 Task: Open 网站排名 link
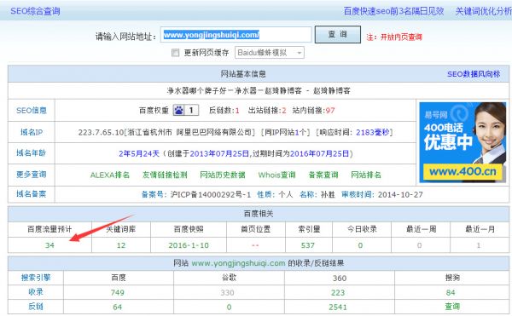pos(366,175)
